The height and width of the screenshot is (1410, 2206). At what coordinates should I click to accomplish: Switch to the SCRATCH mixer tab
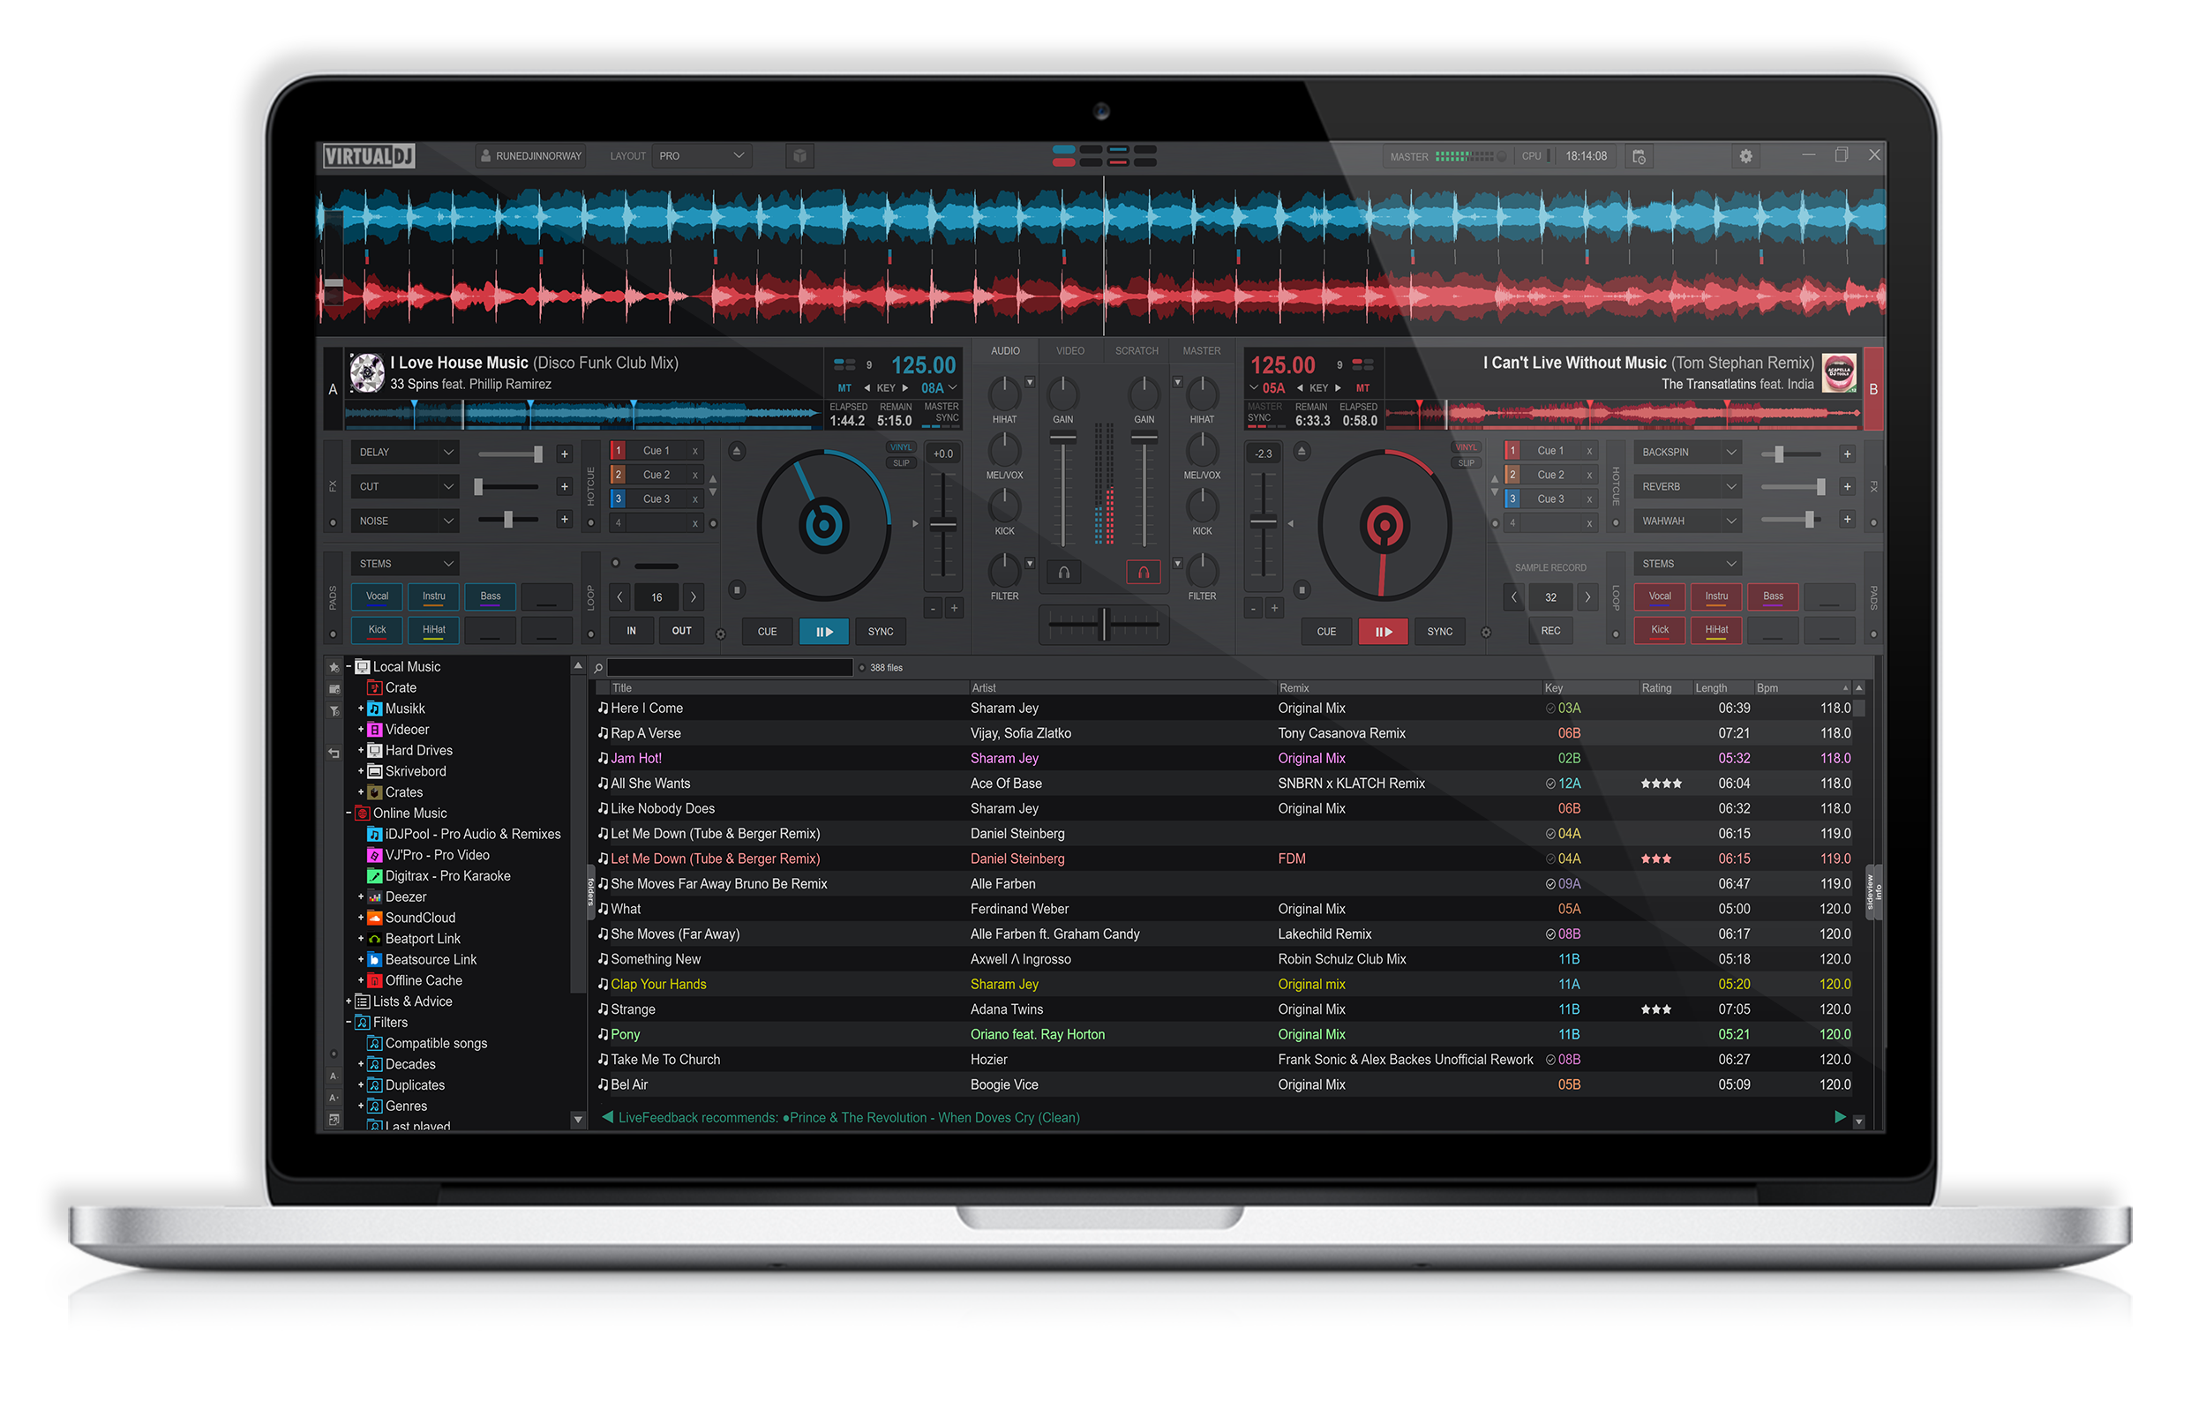coord(1136,351)
